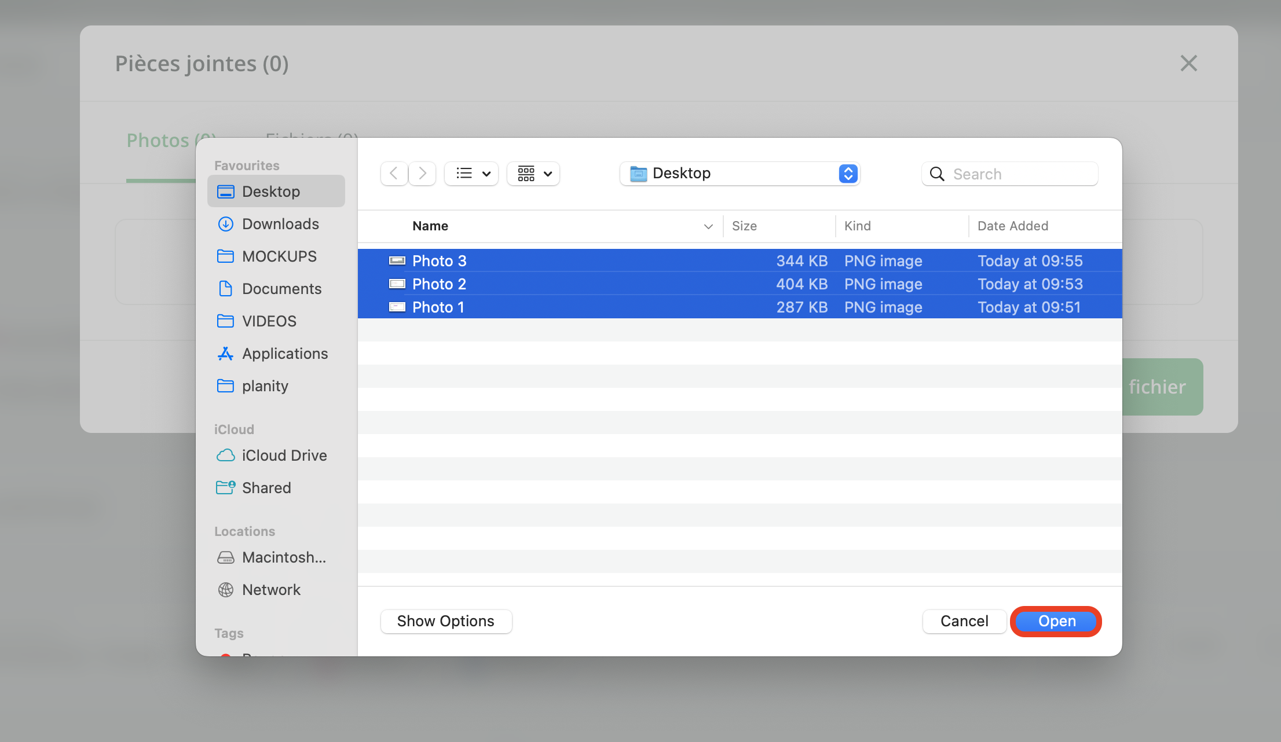
Task: Navigate back with the previous arrow
Action: click(394, 173)
